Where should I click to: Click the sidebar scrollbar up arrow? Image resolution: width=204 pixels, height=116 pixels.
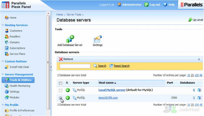[48, 13]
